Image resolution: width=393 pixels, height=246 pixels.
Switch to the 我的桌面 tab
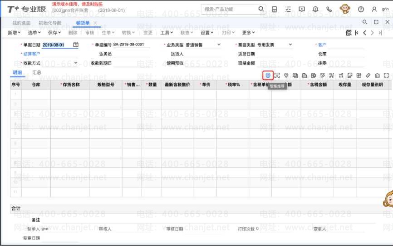pos(21,23)
